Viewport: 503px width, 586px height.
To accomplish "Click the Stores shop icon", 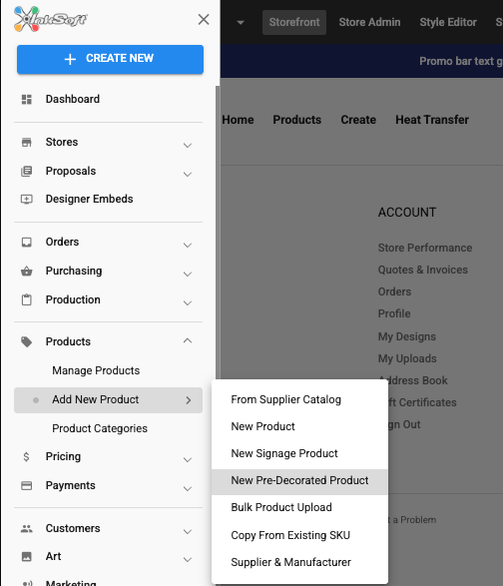I will 27,142.
